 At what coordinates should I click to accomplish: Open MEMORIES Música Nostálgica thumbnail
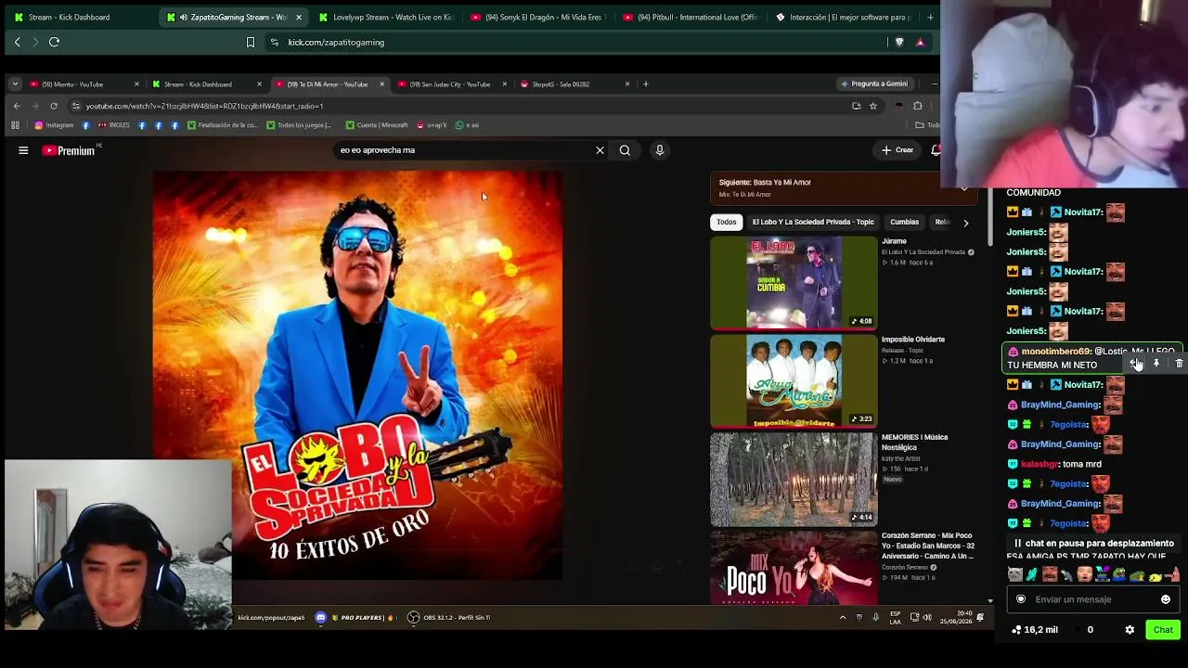tap(794, 480)
